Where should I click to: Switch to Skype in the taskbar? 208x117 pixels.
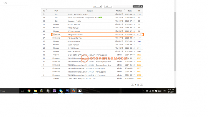click(61, 91)
